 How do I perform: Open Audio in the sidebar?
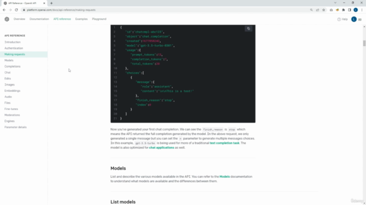coord(8,97)
